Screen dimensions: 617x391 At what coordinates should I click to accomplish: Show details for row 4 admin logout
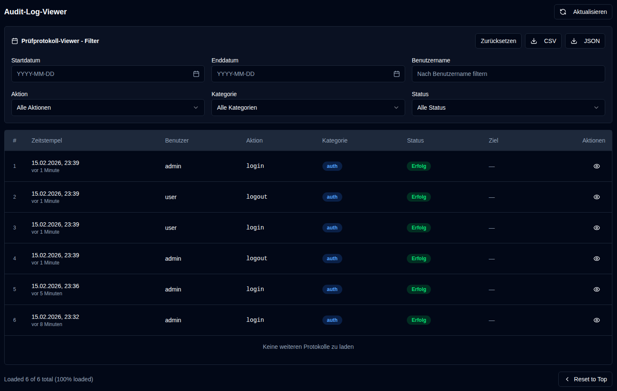coord(596,259)
